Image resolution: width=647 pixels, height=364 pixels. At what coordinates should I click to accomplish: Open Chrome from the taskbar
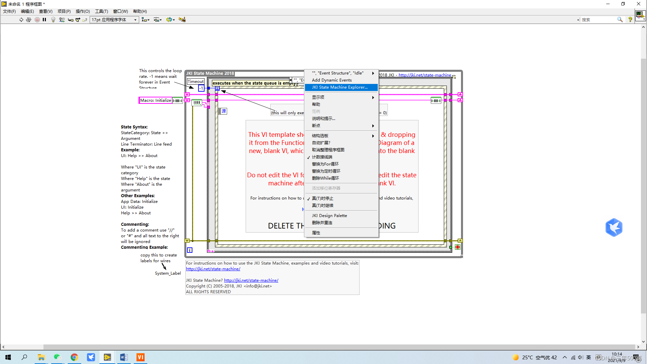[x=74, y=357]
